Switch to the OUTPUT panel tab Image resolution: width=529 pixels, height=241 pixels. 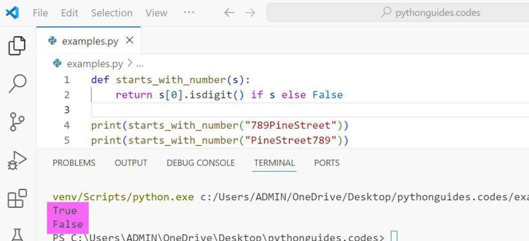click(x=131, y=163)
